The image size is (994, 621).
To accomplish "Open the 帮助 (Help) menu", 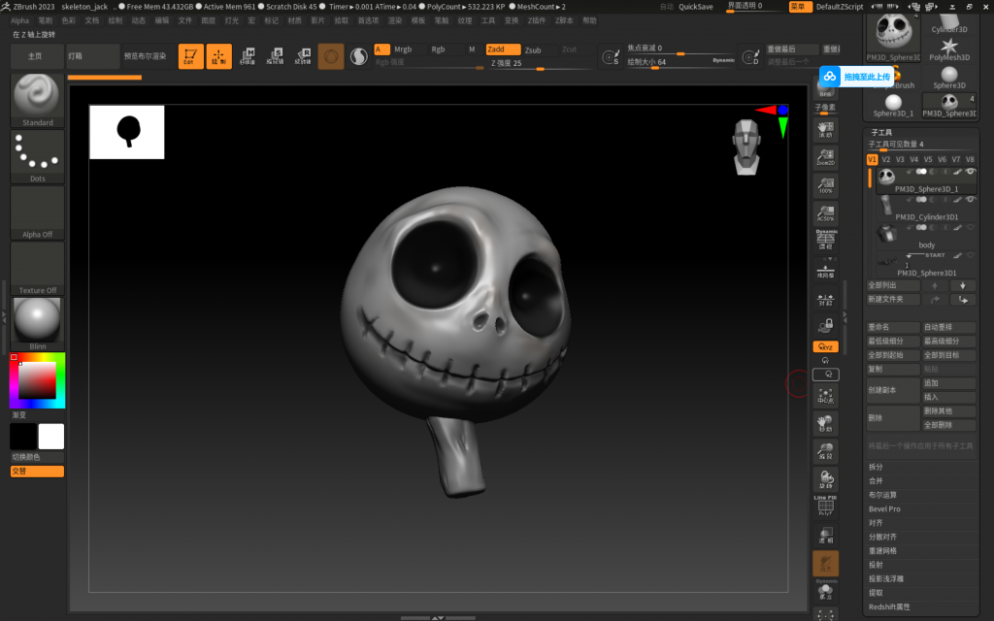I will (589, 21).
